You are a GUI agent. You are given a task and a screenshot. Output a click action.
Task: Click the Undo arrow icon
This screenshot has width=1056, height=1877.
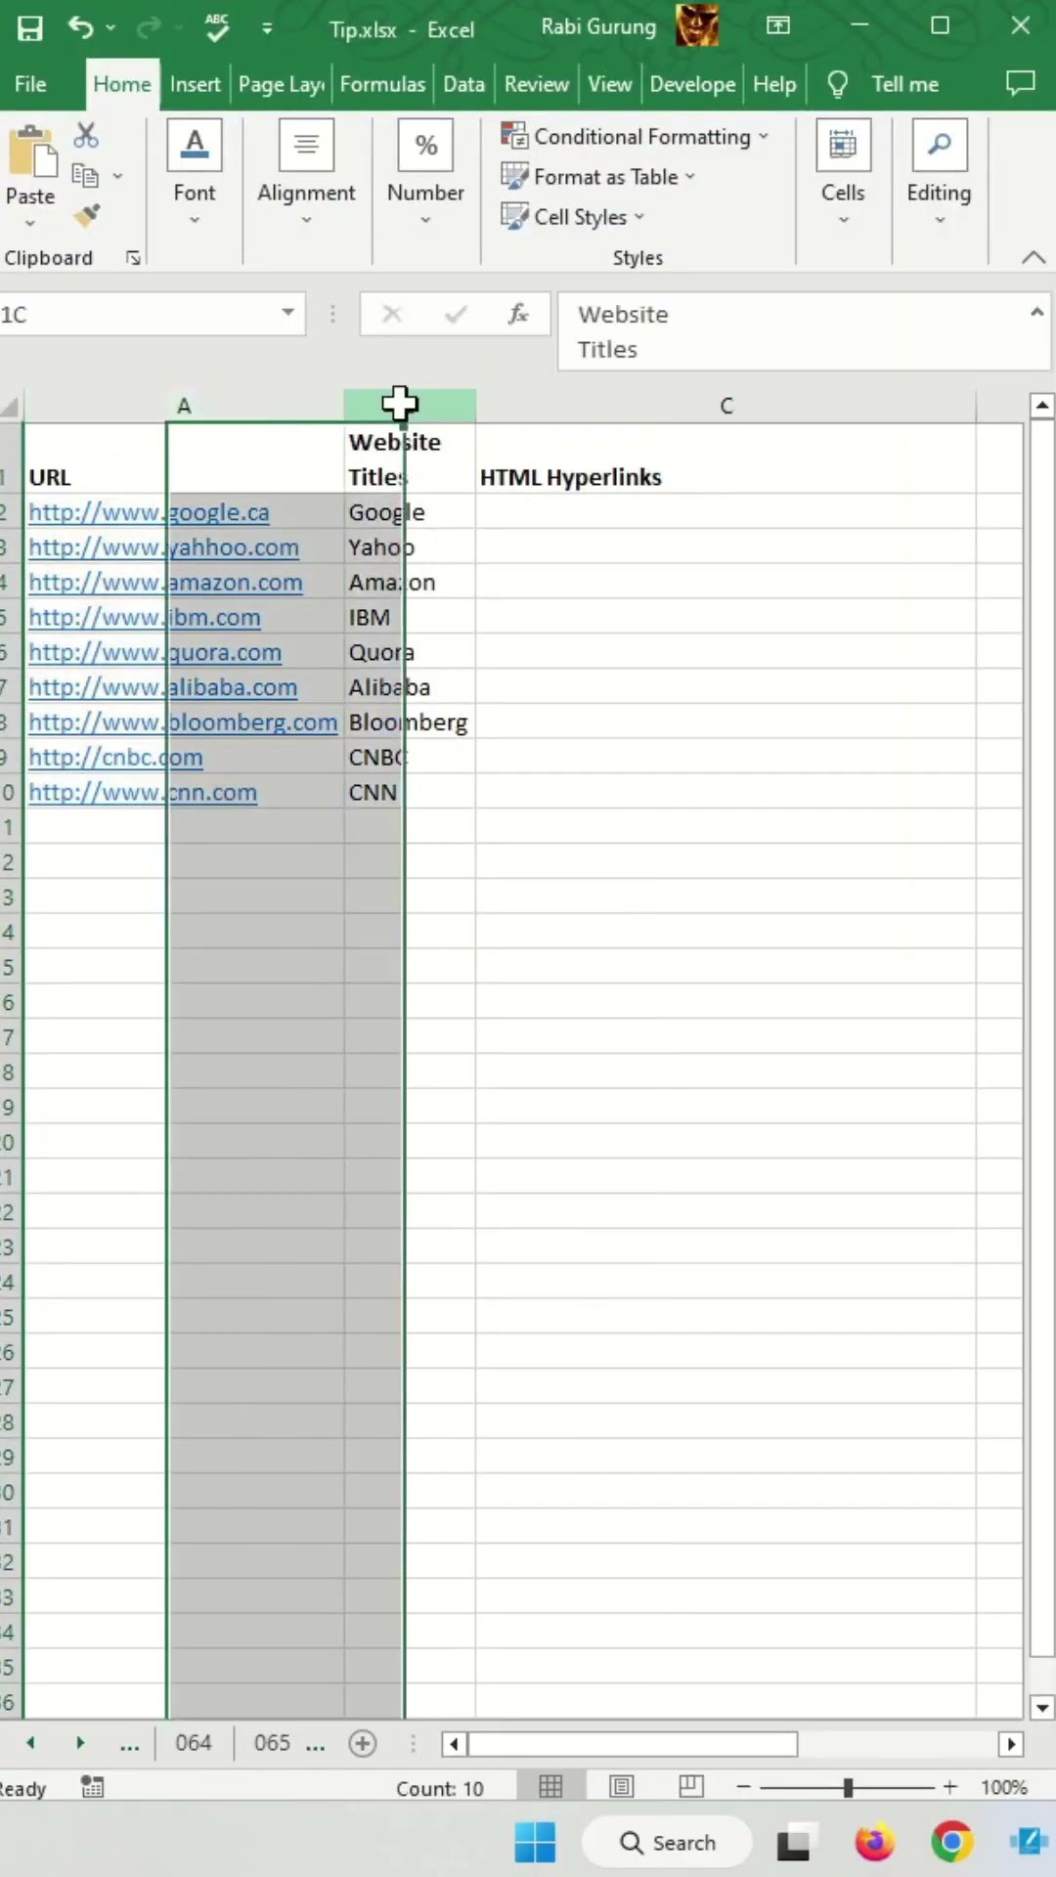(80, 28)
